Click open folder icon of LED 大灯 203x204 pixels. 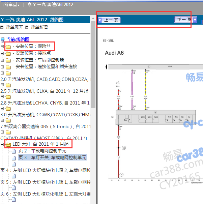[x=8, y=144]
